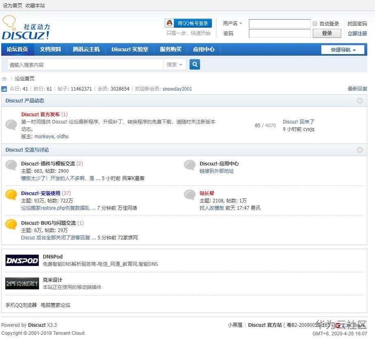Click the home icon in the breadcrumb
375x341 pixels.
[x=4, y=78]
